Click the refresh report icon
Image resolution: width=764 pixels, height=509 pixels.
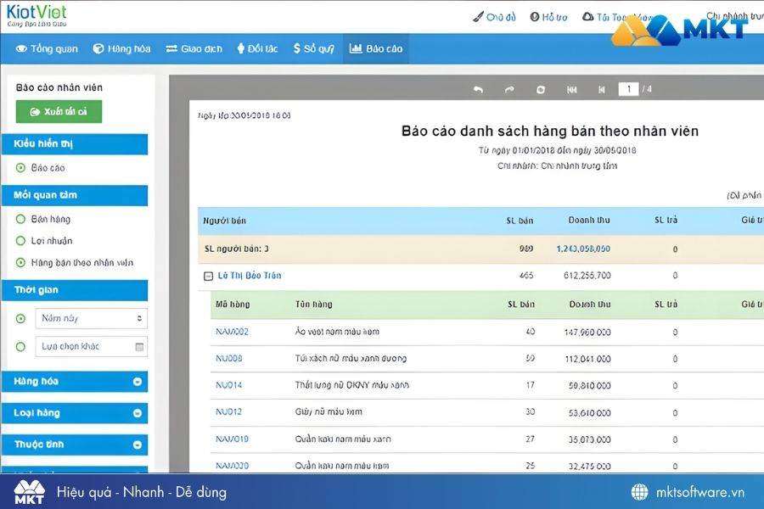pyautogui.click(x=541, y=89)
